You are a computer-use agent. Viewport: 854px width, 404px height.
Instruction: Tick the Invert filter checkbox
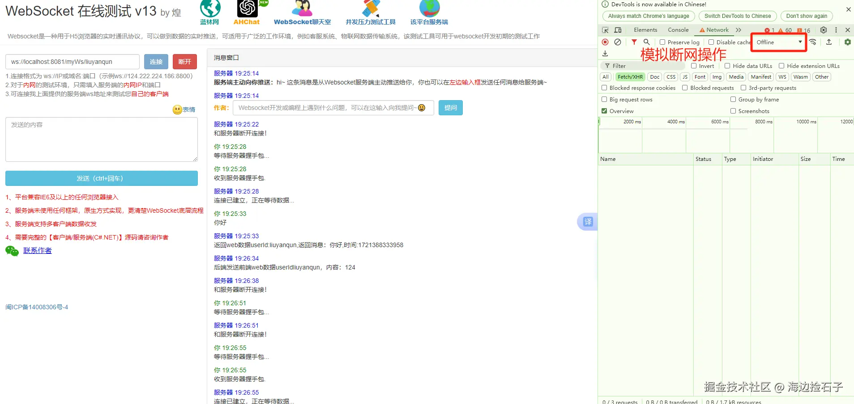coord(694,66)
